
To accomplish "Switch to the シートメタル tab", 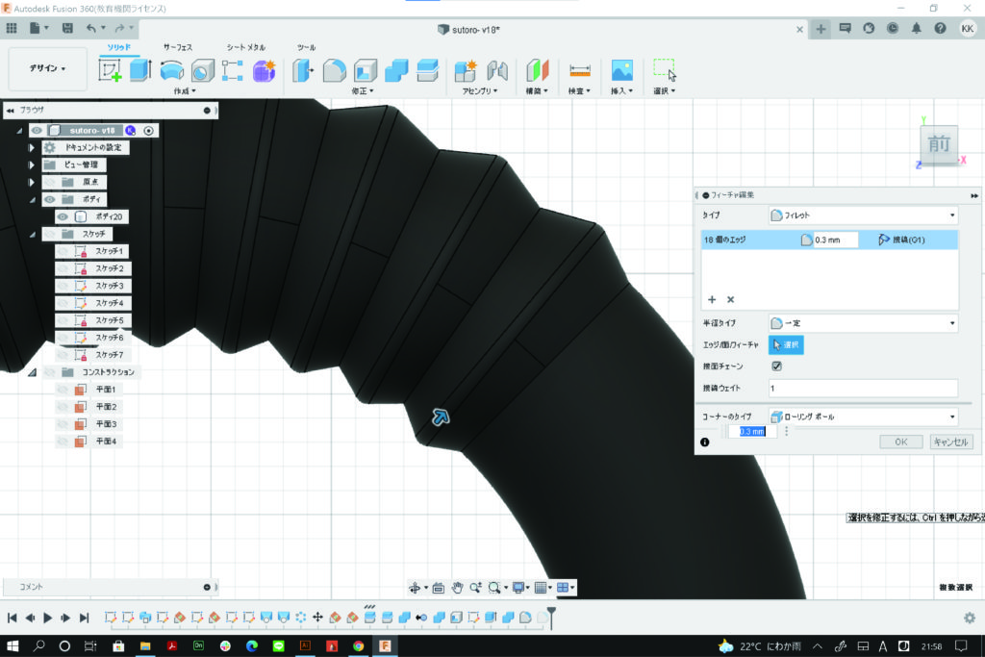I will click(x=246, y=47).
